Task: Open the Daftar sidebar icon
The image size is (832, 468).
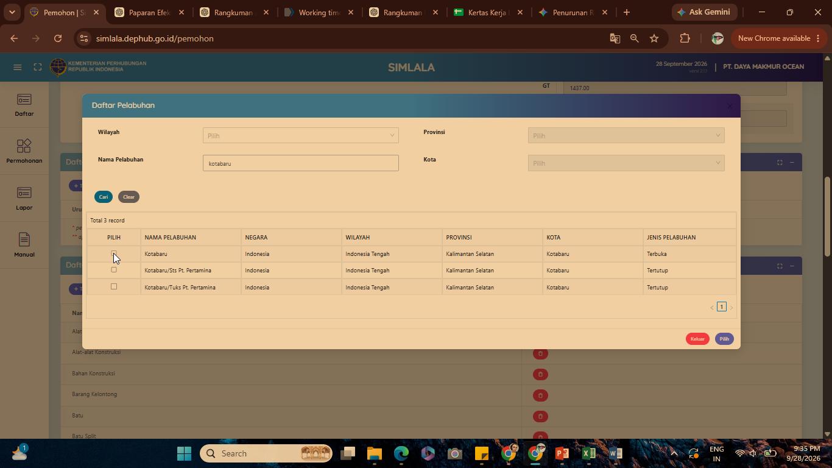Action: [24, 105]
